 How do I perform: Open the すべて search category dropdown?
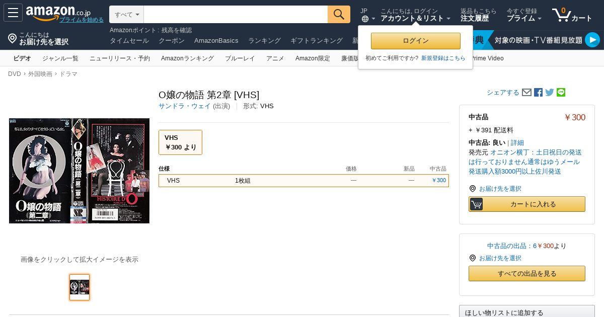127,15
